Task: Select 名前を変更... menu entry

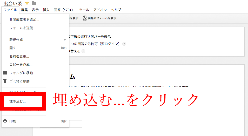Action: click(35, 56)
